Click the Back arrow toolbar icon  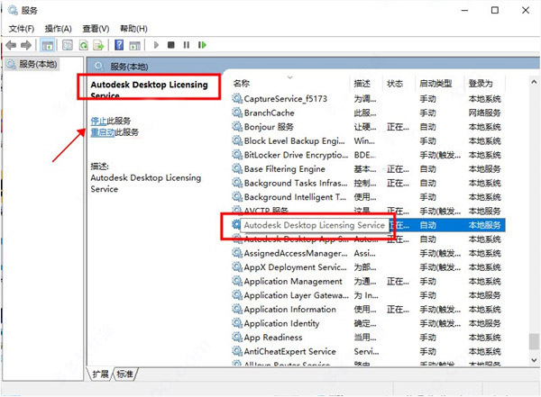(x=11, y=44)
